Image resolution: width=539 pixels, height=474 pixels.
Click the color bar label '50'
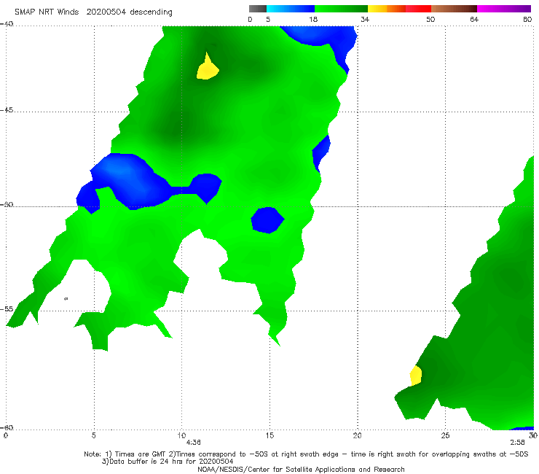[430, 20]
